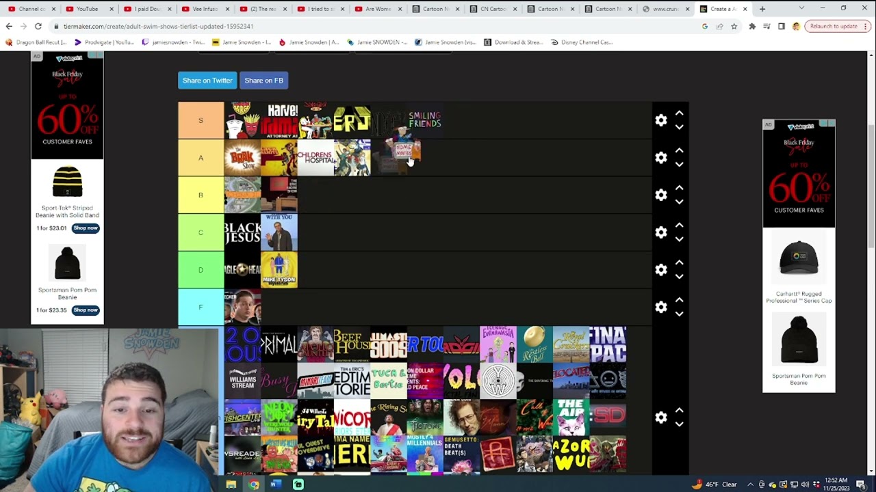Open Chrome from the Windows taskbar
The image size is (876, 492).
click(254, 484)
